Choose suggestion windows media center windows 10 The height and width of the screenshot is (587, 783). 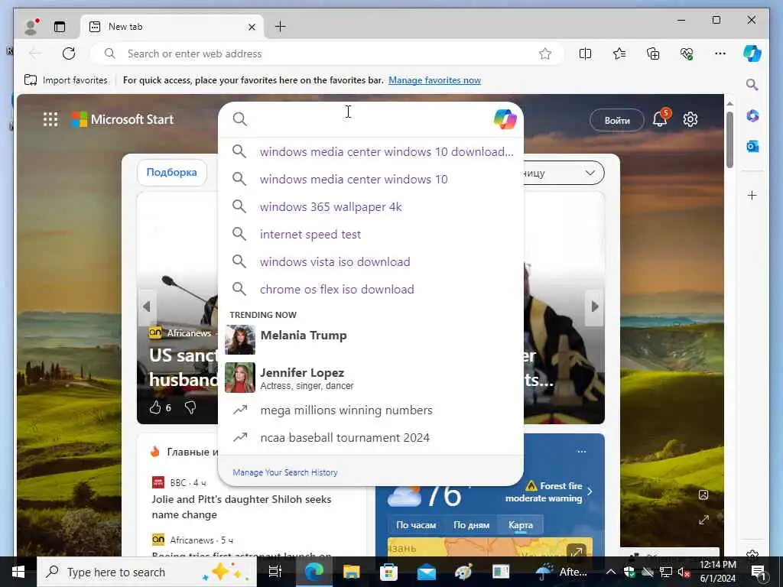371,179
